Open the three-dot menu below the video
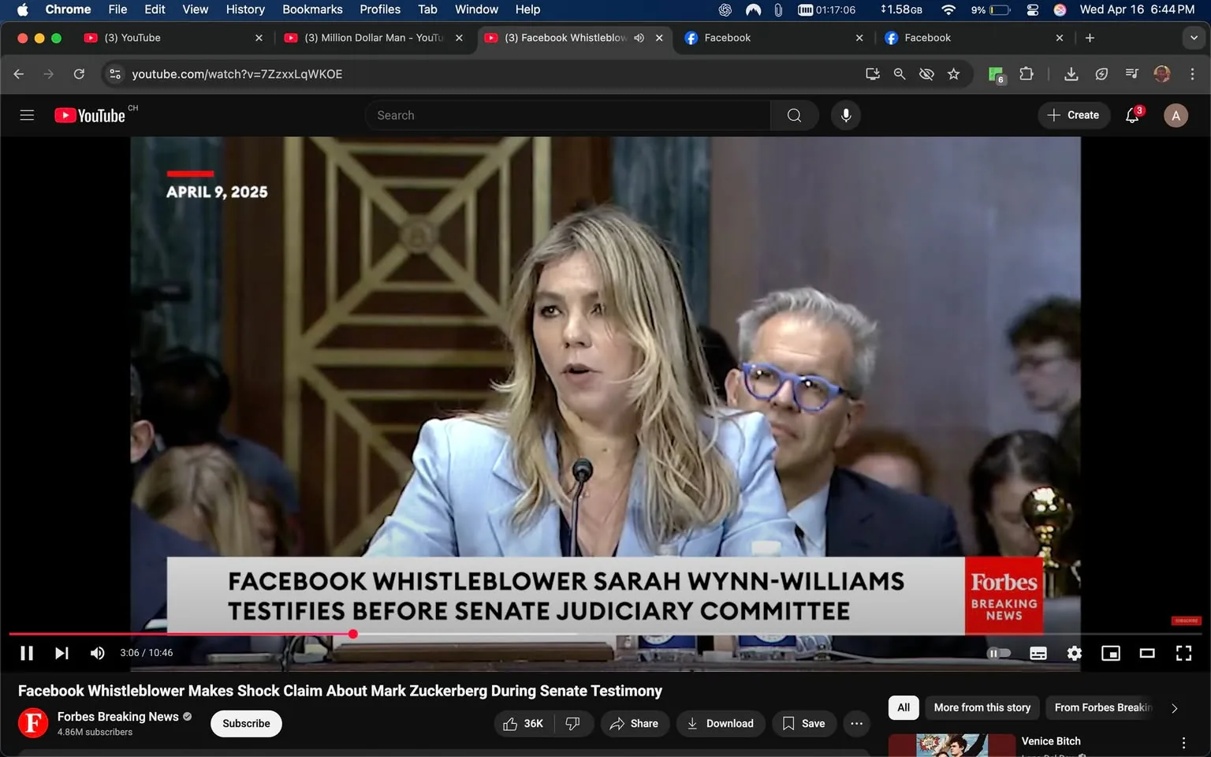The width and height of the screenshot is (1211, 757). pos(856,723)
